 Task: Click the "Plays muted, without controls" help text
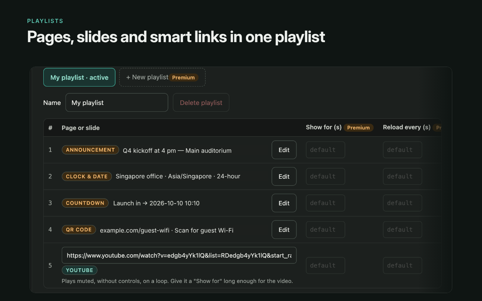pos(177,281)
